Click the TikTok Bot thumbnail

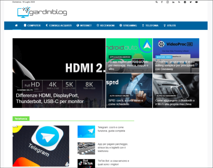click(86, 163)
